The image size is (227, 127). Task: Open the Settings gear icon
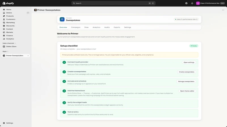click(4, 123)
